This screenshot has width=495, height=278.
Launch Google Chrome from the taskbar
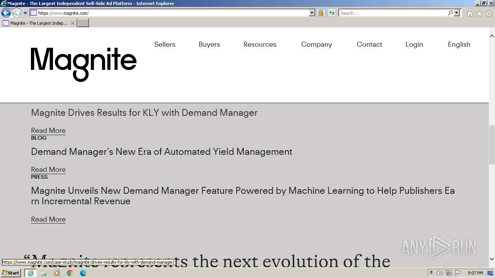70,273
